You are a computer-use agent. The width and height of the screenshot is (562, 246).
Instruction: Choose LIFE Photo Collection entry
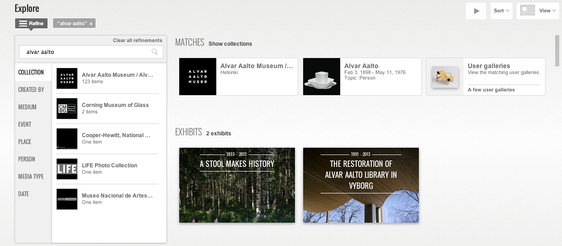(107, 169)
